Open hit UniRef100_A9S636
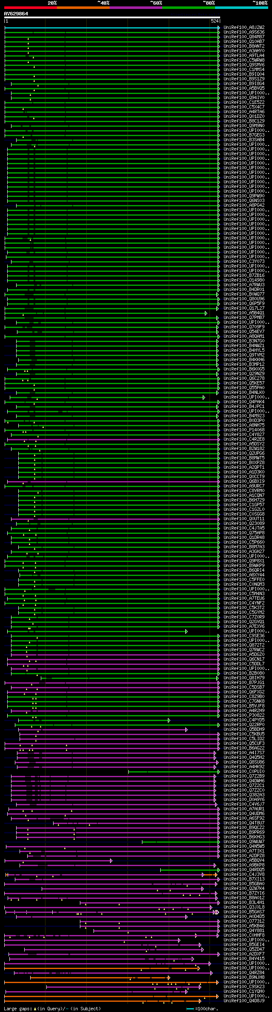Image resolution: width=272 pixels, height=1012 pixels. (x=244, y=32)
